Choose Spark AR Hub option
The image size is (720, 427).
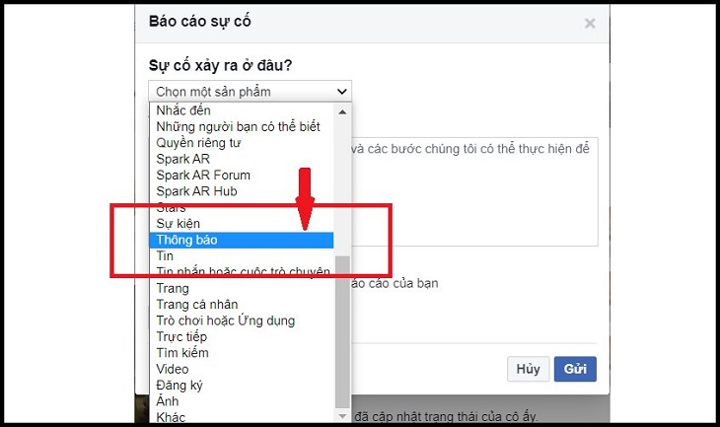[242, 191]
